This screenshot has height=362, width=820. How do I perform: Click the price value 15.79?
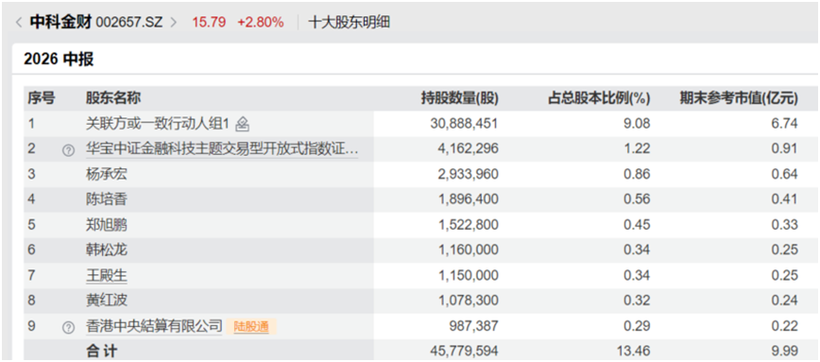click(x=209, y=23)
